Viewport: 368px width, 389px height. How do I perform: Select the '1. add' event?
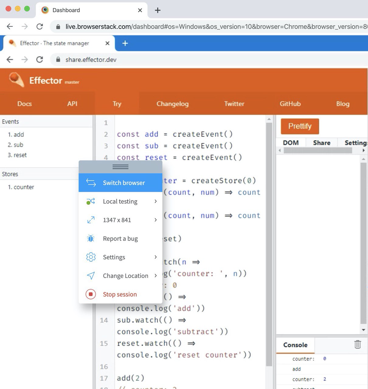point(16,134)
